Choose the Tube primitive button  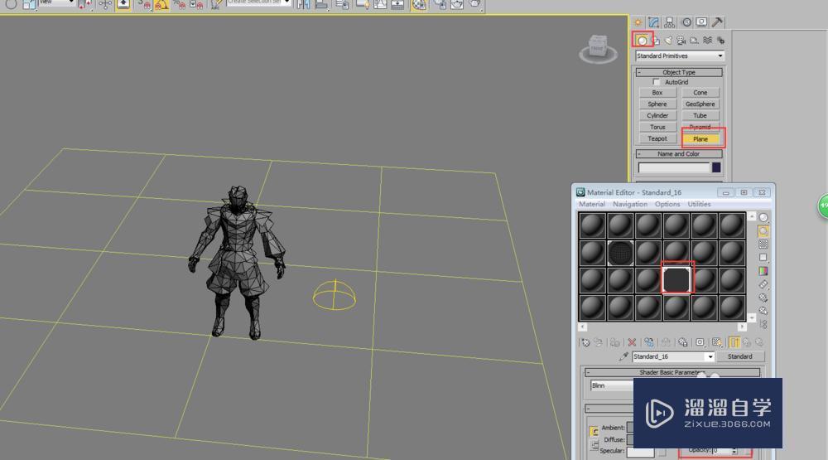700,116
